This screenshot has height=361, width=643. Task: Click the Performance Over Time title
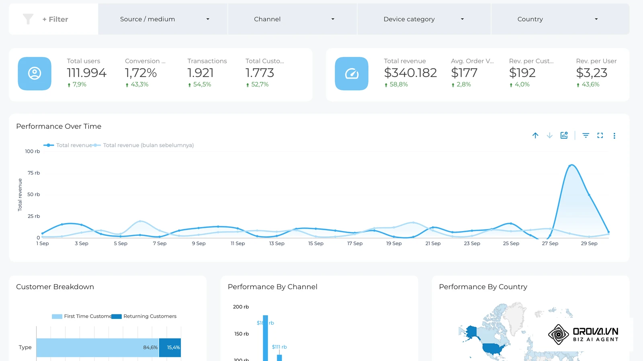59,126
